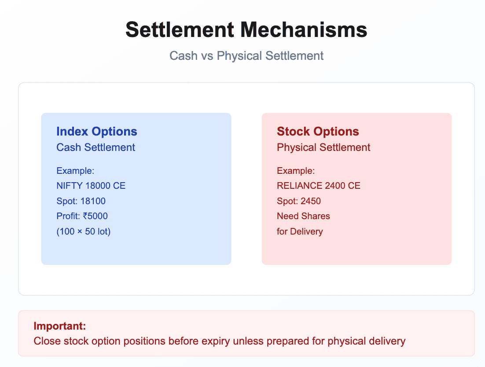Click Example label in Stock Options card
Viewport: 485px width, 367px height.
coord(295,171)
